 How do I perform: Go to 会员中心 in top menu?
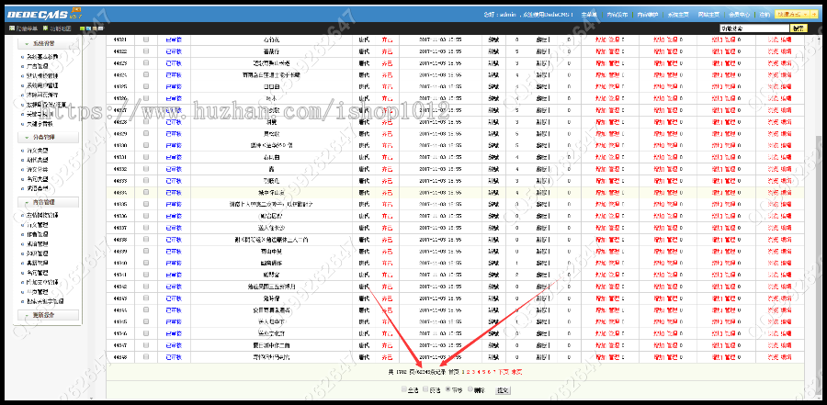click(x=738, y=15)
